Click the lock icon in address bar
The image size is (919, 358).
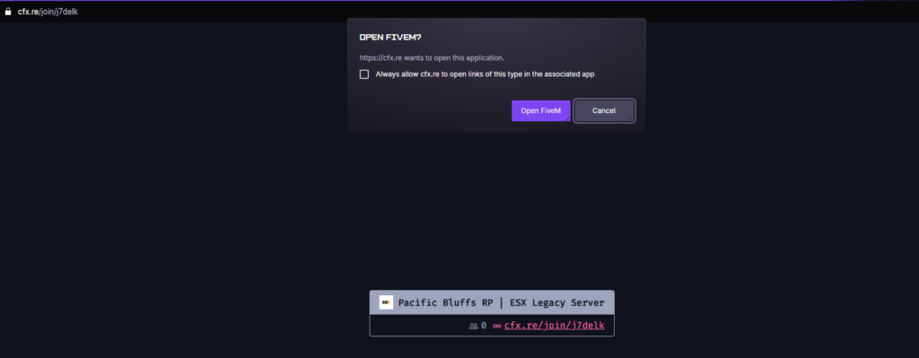coord(7,12)
